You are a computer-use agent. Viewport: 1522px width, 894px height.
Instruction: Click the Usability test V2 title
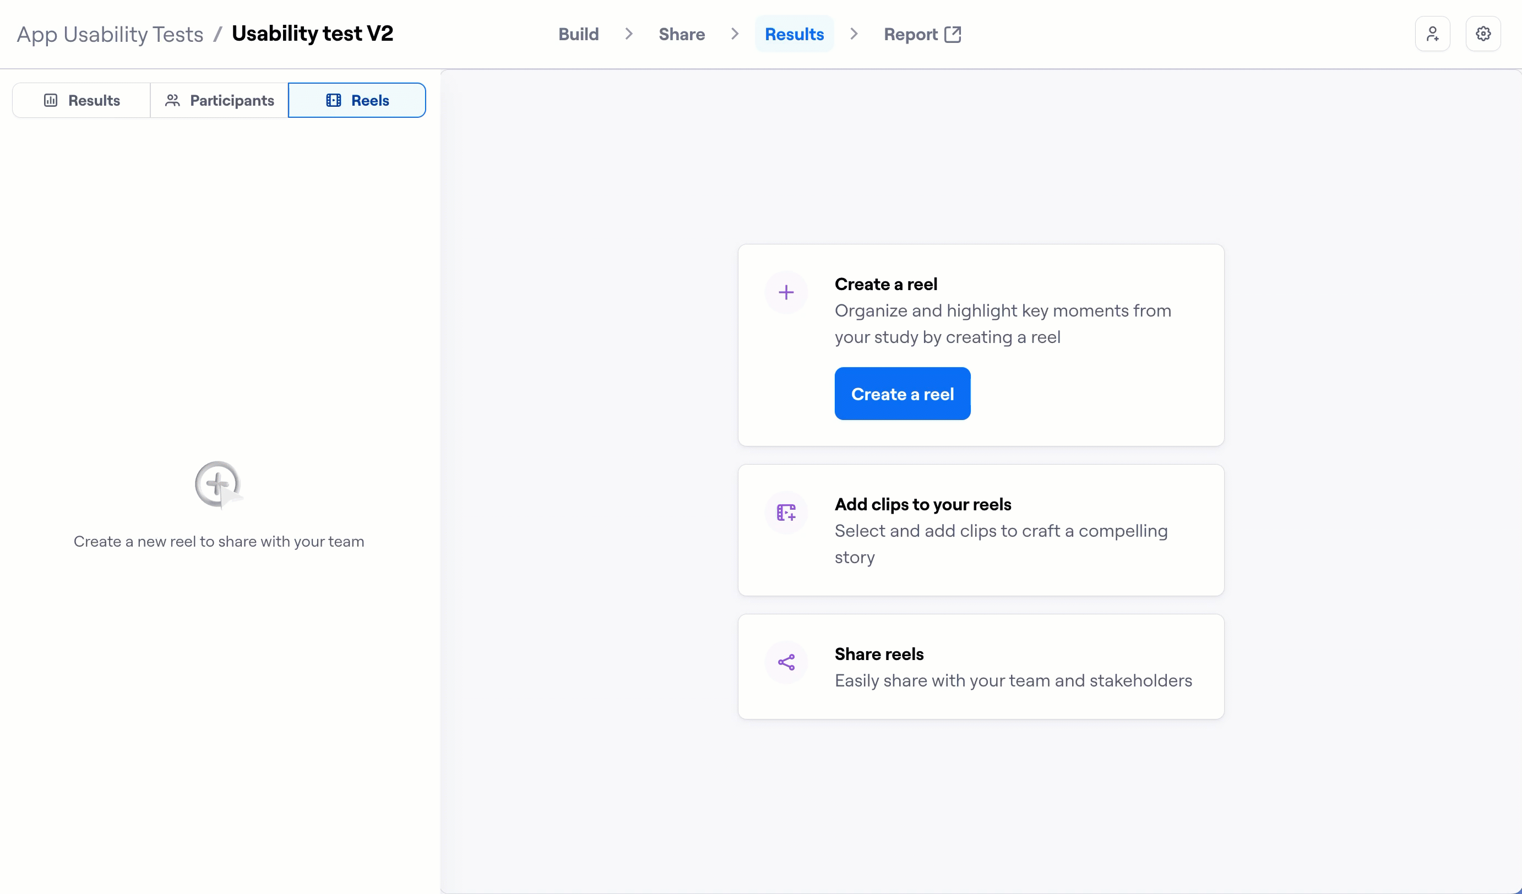pyautogui.click(x=312, y=33)
